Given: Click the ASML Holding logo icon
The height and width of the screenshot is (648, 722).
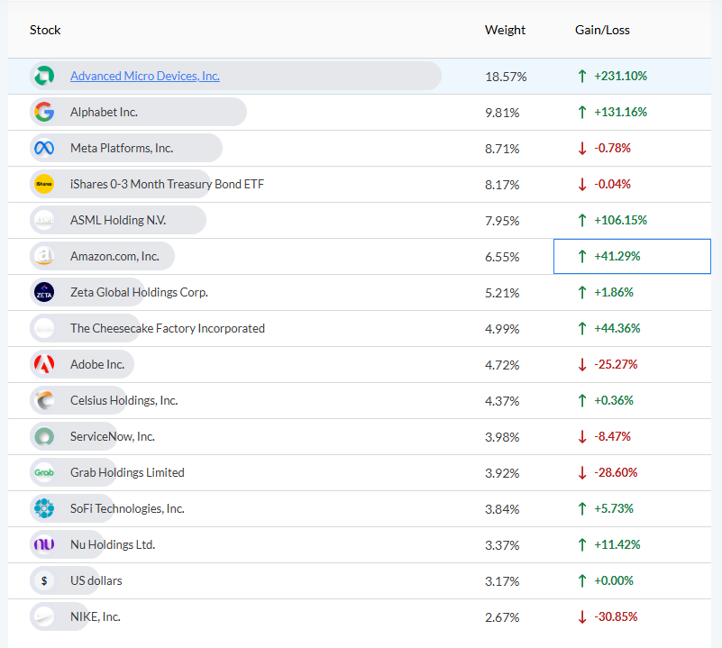Looking at the screenshot, I should pos(44,220).
